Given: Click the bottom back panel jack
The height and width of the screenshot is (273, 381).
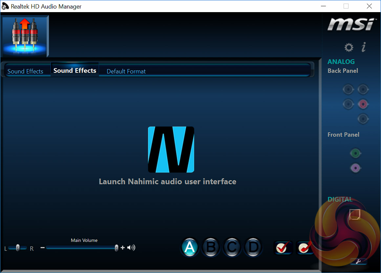Looking at the screenshot, I should [363, 119].
